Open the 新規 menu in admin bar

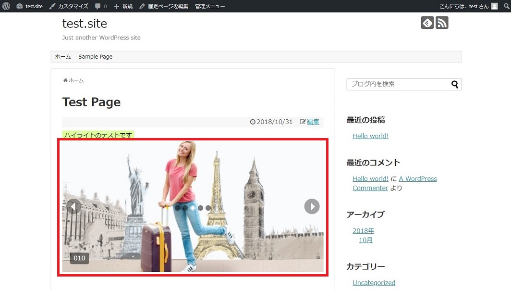point(123,6)
